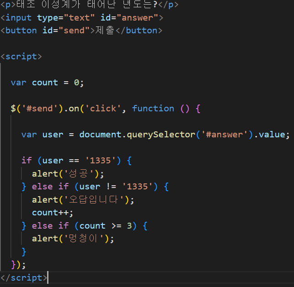The height and width of the screenshot is (287, 294).
Task: Click the 'user' variable name after var
Action: click(53, 135)
